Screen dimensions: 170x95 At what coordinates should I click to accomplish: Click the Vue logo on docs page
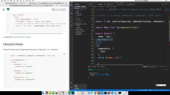pos(8,9)
